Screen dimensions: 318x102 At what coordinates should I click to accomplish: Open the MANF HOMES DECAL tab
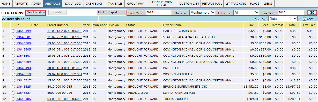162,4
